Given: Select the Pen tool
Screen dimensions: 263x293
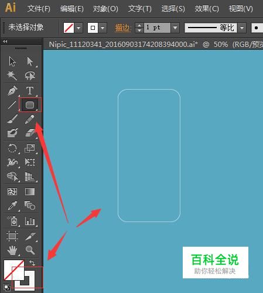Looking at the screenshot, I should [12, 90].
